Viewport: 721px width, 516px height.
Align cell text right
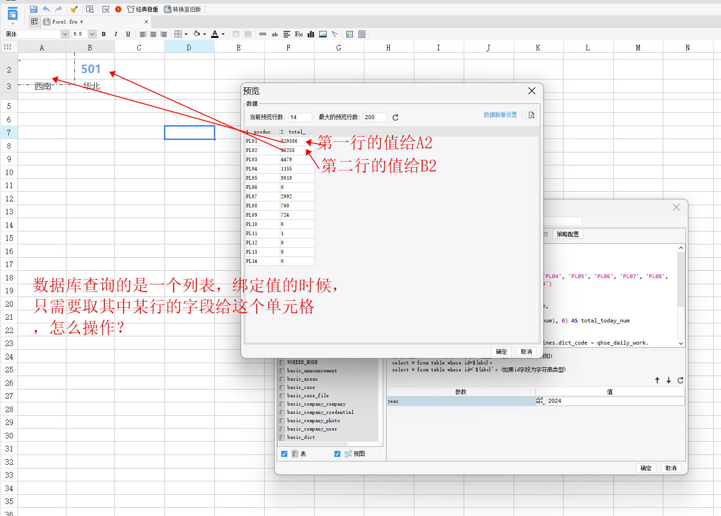(164, 34)
